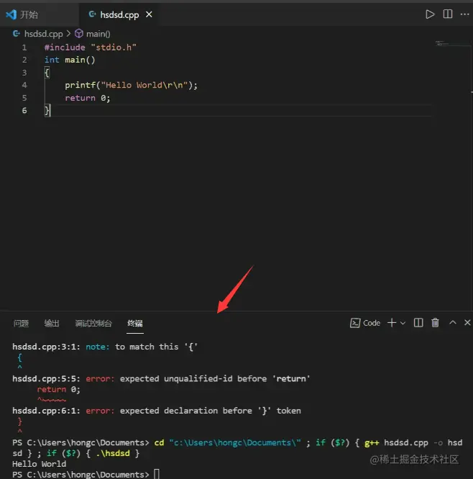Click line number 4 in the gutter
The width and height of the screenshot is (473, 479).
pos(24,86)
